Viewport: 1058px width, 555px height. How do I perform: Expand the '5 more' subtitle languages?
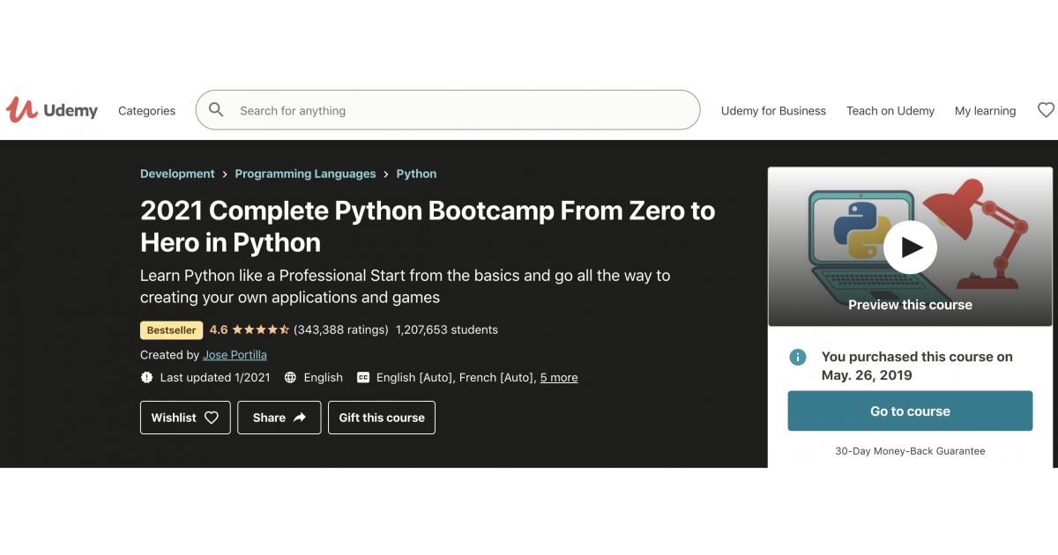(559, 377)
